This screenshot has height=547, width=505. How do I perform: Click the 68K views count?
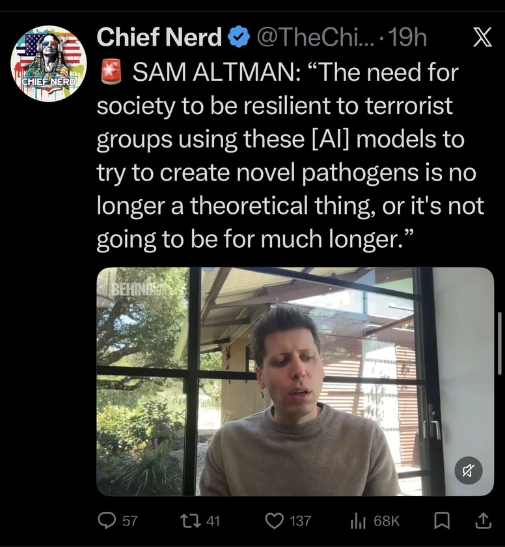[x=387, y=521]
